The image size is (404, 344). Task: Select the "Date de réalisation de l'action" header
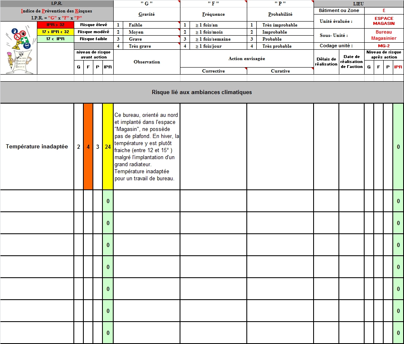(351, 62)
